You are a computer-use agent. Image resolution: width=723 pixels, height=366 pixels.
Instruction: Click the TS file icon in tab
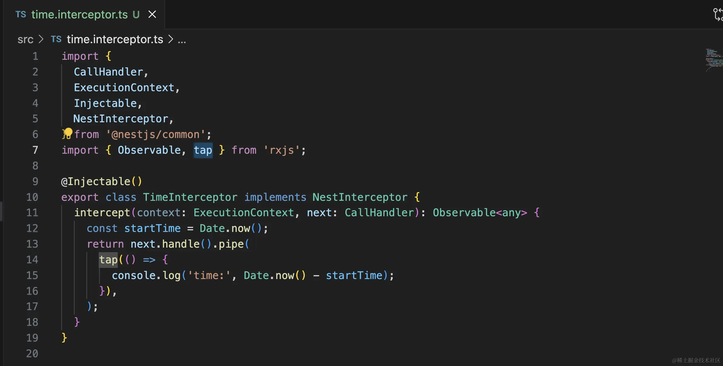coord(21,14)
